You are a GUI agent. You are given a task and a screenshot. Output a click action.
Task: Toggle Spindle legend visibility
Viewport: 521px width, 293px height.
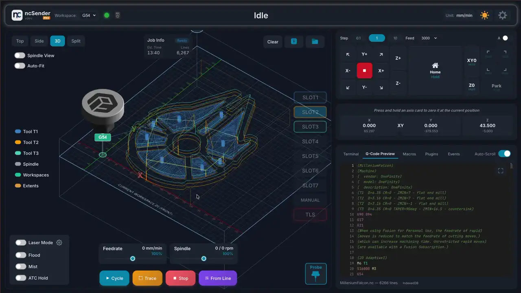point(26,164)
